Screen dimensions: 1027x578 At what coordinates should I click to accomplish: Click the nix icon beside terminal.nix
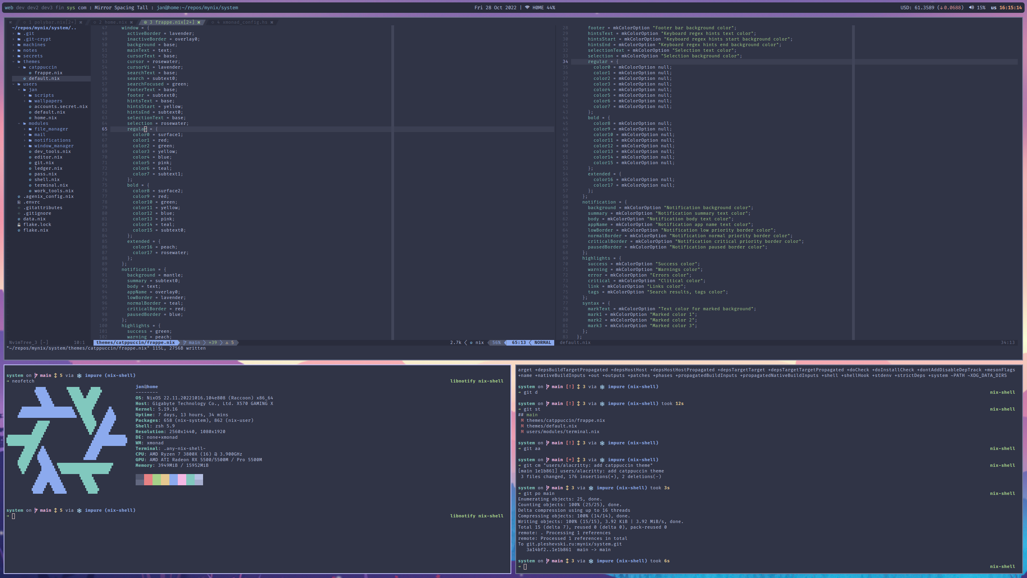tap(30, 185)
